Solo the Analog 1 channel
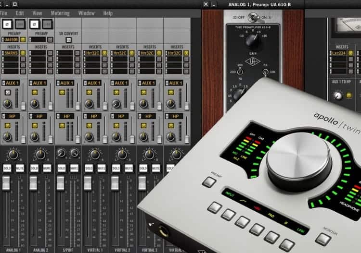This screenshot has width=361, height=253. coord(7,169)
